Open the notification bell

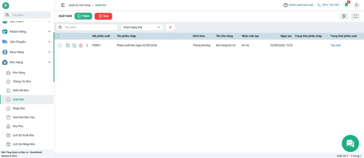click(346, 5)
